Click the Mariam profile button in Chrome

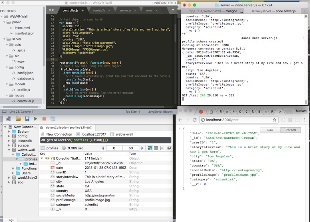click(301, 111)
